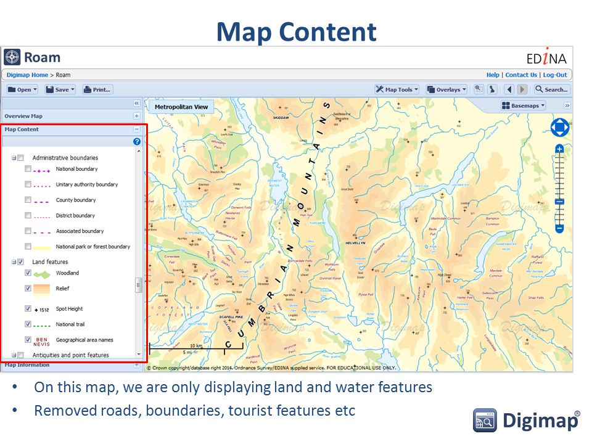The width and height of the screenshot is (592, 444).
Task: Click the BEN NEVIS area names symbol
Action: click(41, 342)
